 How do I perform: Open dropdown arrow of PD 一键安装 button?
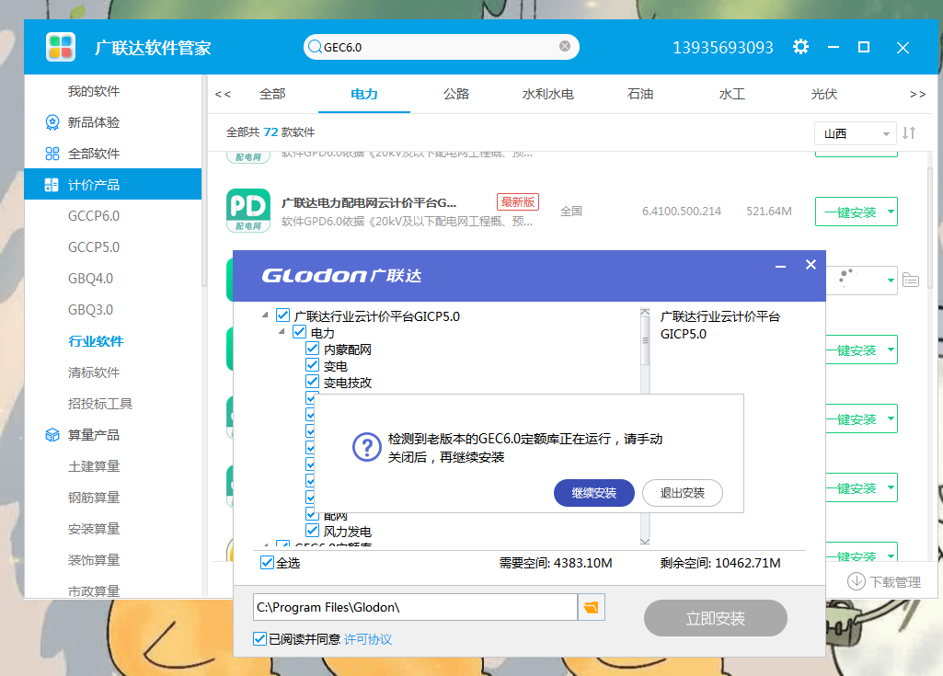891,212
